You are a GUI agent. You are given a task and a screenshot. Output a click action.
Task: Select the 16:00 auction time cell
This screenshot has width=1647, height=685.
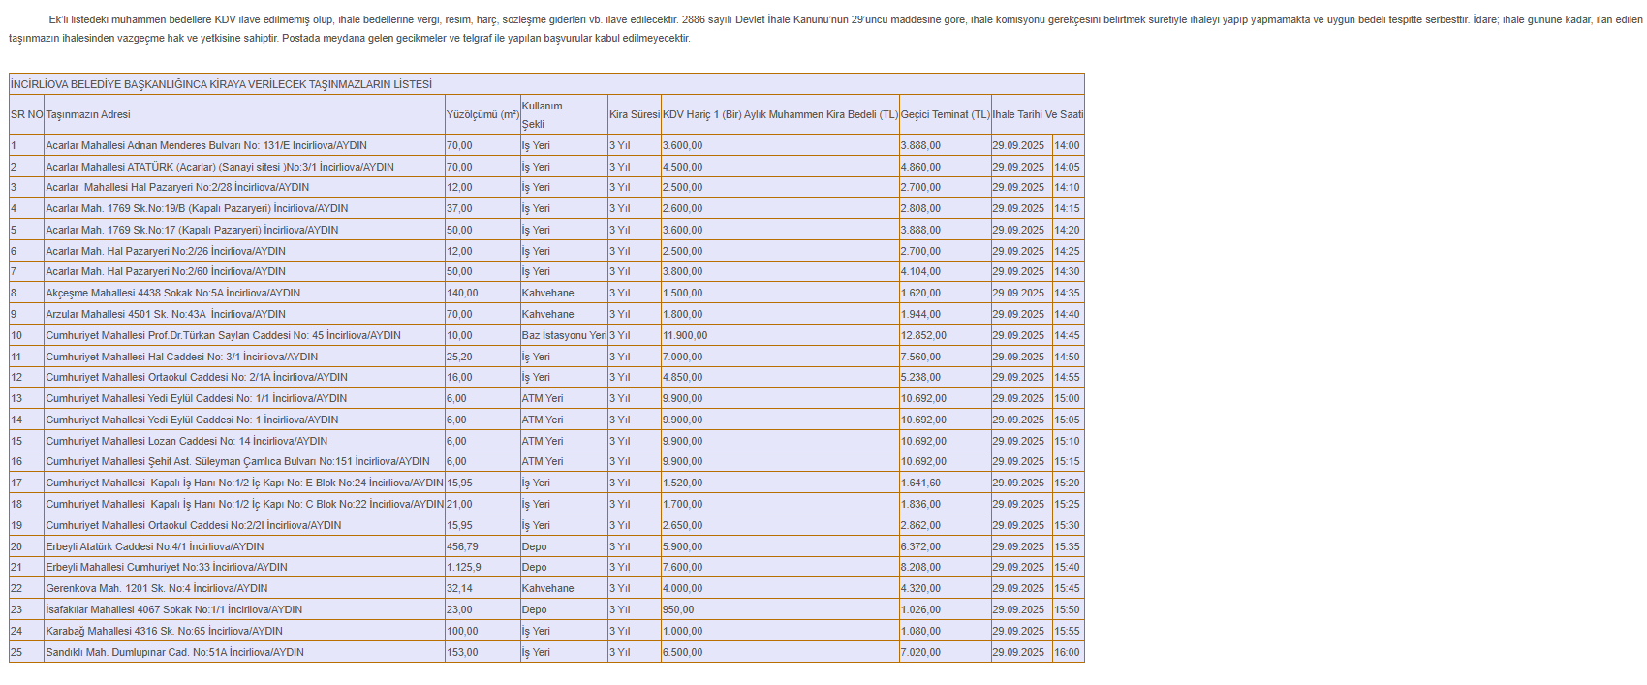pos(1067,652)
